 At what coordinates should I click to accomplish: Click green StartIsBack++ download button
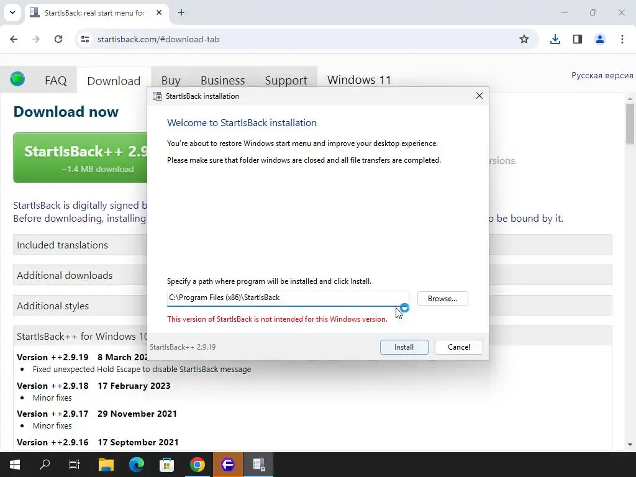point(80,157)
